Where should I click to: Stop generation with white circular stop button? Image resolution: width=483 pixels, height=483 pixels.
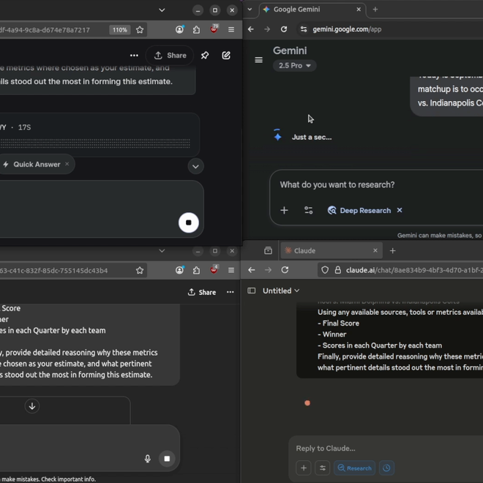pyautogui.click(x=189, y=222)
